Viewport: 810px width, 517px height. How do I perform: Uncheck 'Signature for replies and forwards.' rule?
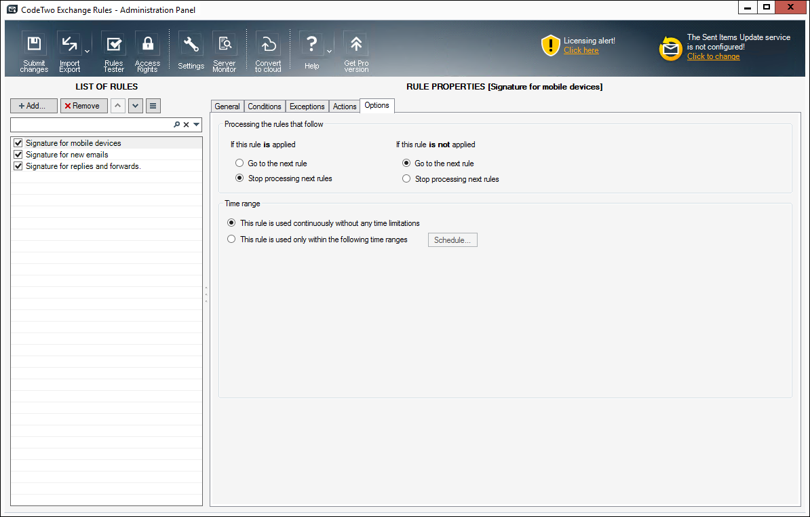[18, 166]
